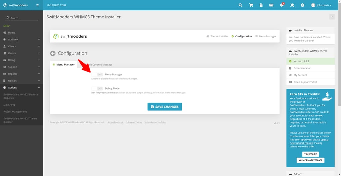
Task: Open the support ticket icon in header
Action: (271, 5)
